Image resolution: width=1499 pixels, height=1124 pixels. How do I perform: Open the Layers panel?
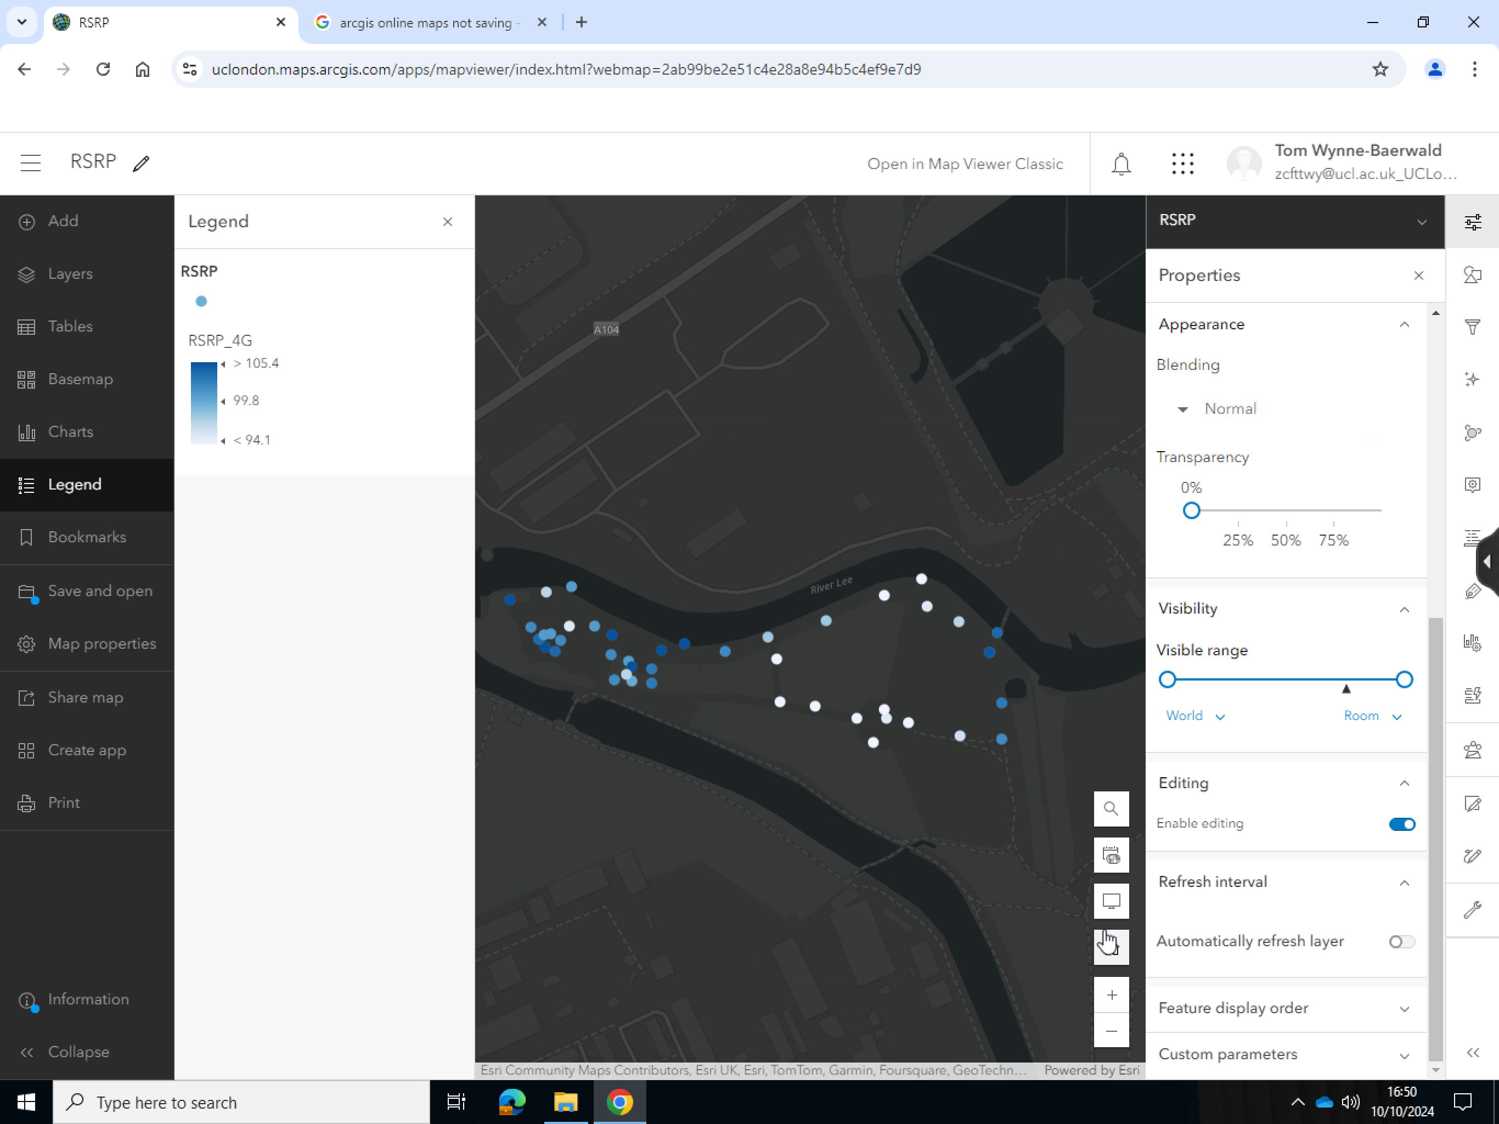point(87,274)
